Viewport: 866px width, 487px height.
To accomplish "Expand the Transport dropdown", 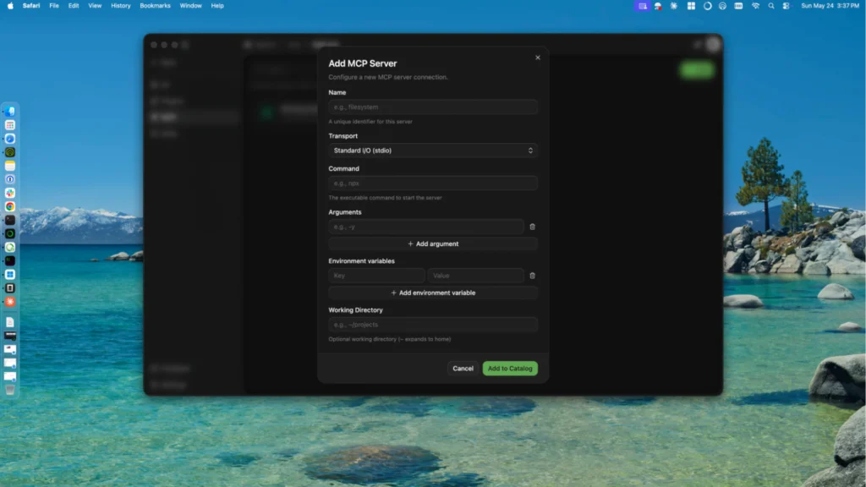I will click(433, 150).
